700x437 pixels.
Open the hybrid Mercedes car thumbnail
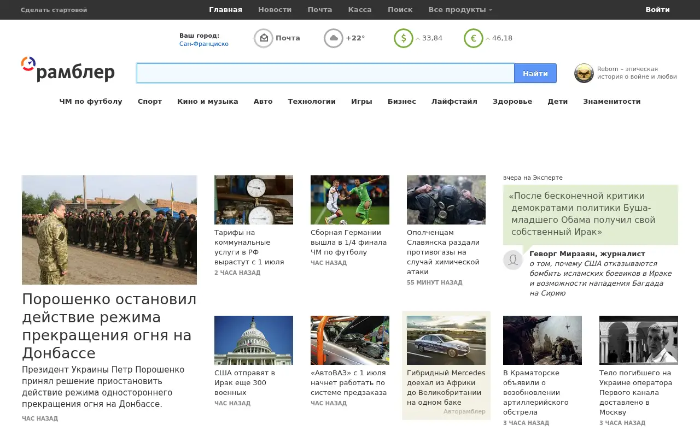click(x=446, y=340)
